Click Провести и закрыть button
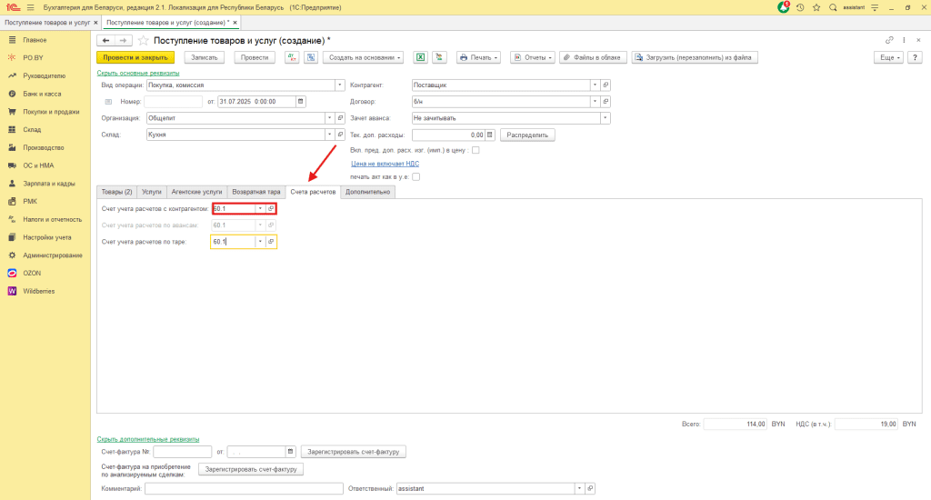The image size is (931, 500). 135,57
